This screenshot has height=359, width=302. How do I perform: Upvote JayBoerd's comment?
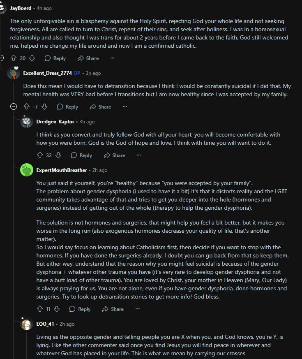[x=13, y=58]
